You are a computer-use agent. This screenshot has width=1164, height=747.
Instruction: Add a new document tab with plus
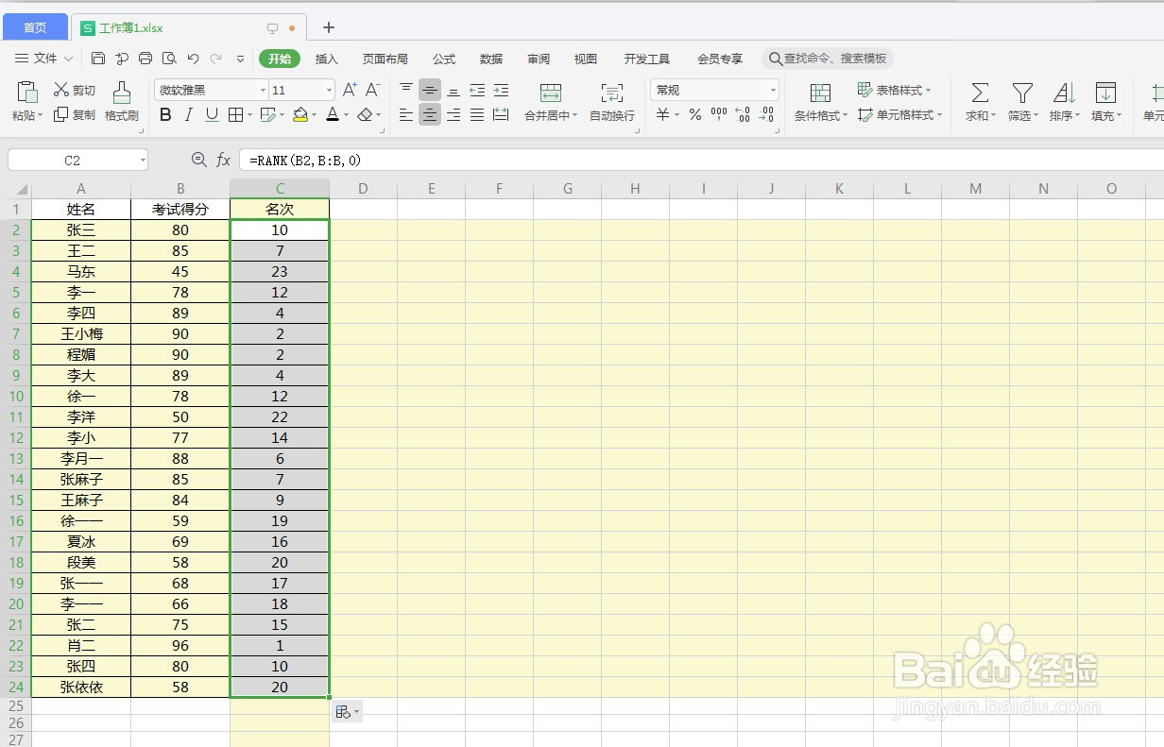329,27
